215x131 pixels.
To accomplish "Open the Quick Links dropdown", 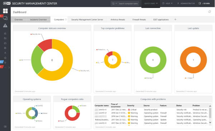I will [x=151, y=4].
